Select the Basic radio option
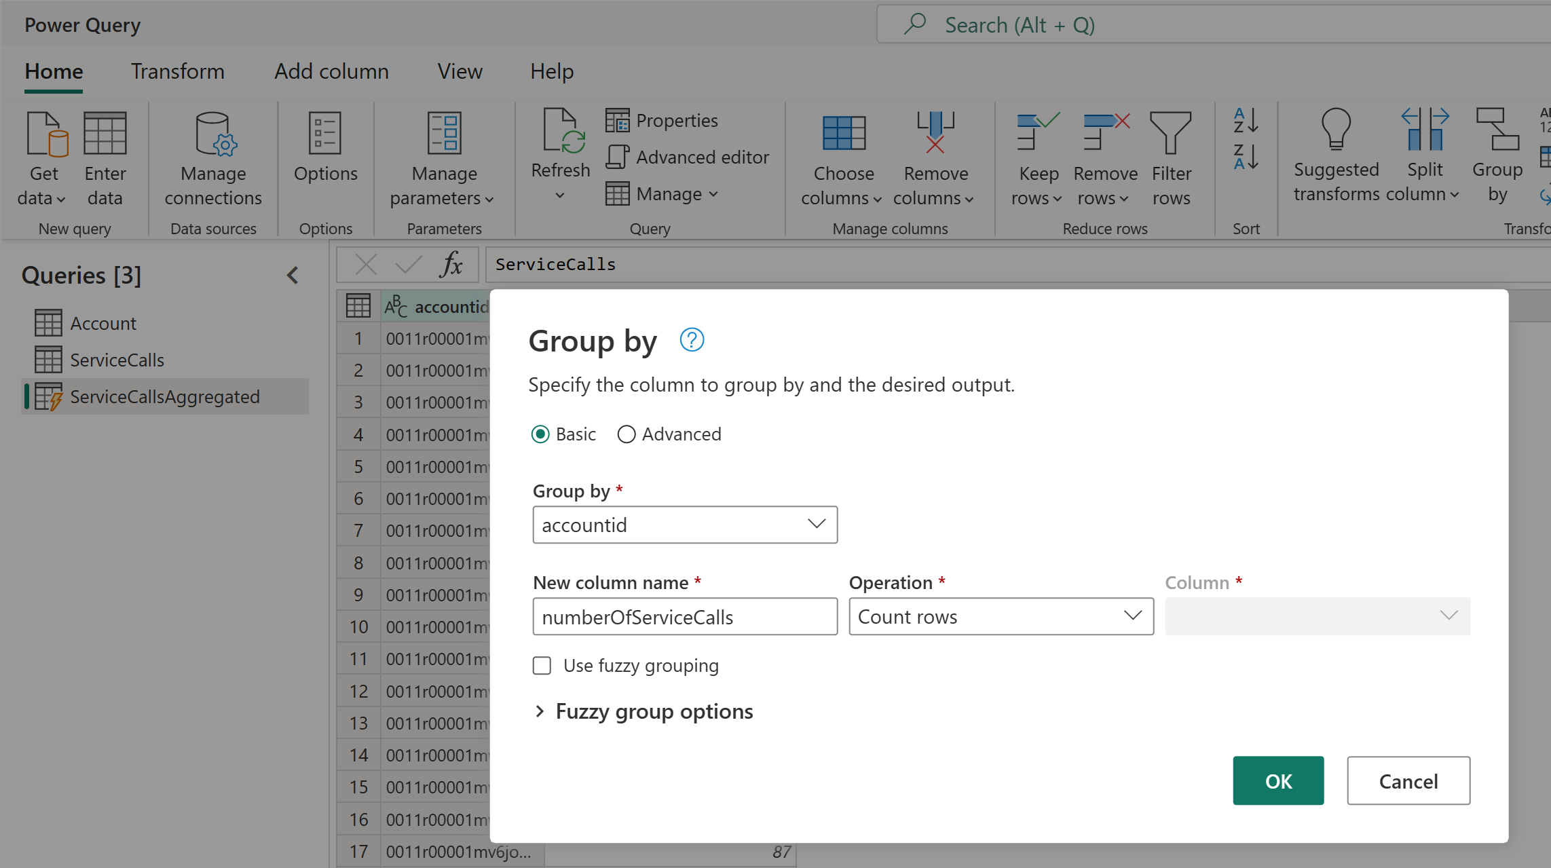 540,434
